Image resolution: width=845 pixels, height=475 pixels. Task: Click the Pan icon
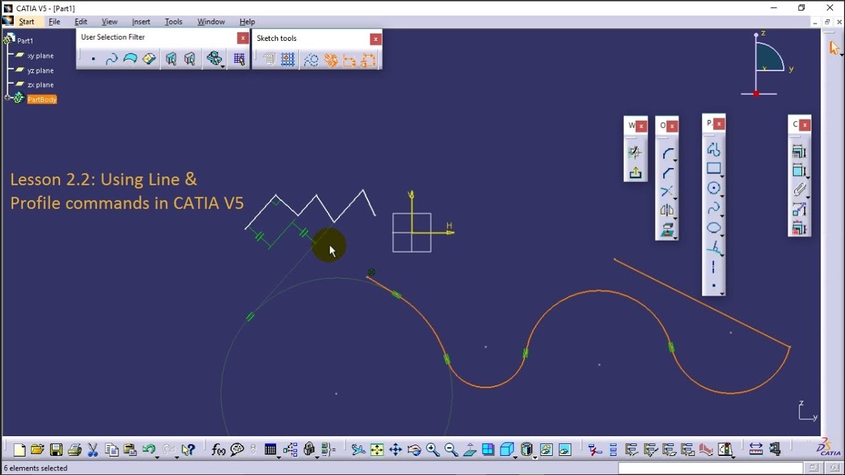pyautogui.click(x=395, y=450)
